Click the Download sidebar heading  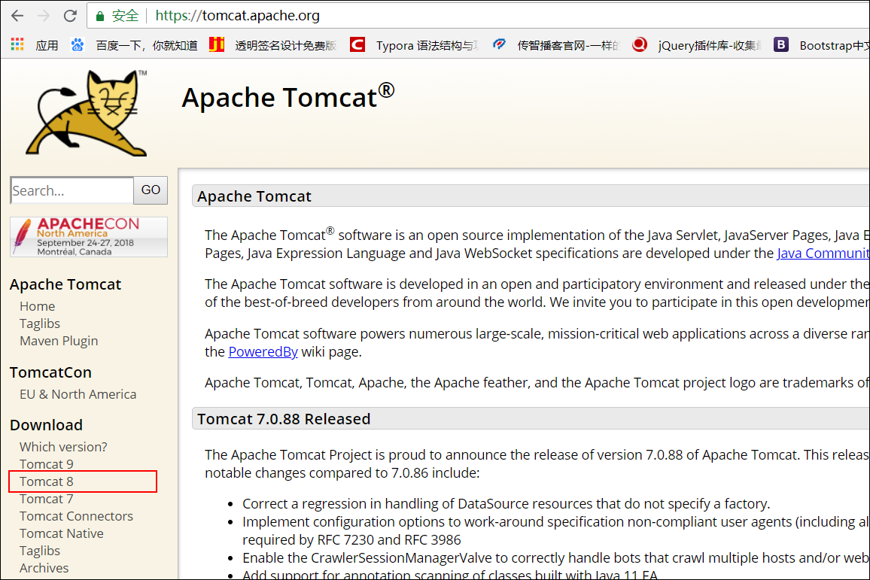tap(46, 425)
